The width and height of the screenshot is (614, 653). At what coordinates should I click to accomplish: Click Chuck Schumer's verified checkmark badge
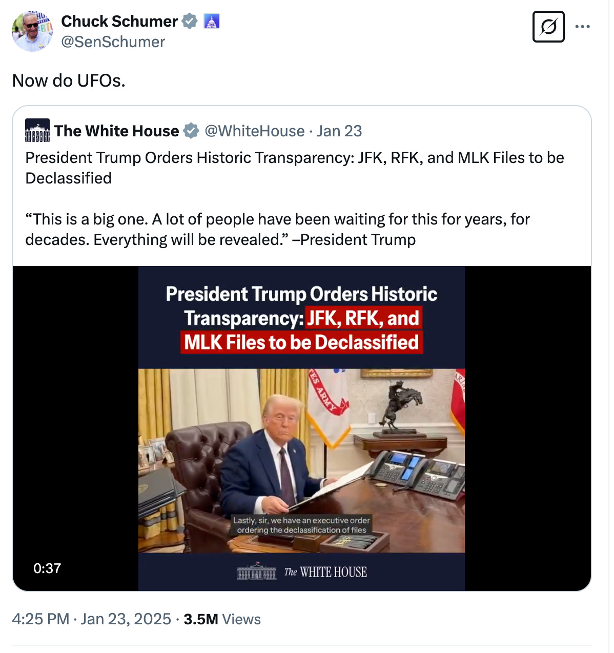click(190, 22)
